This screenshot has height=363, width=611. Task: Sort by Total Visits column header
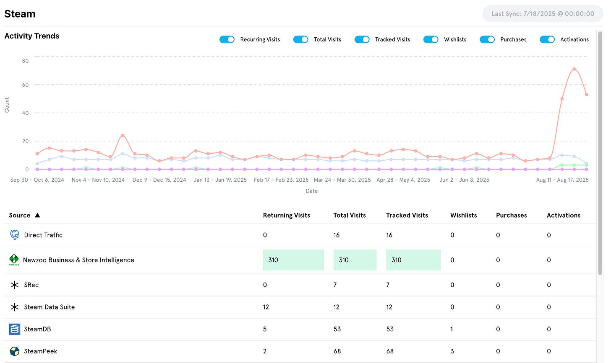(x=350, y=215)
